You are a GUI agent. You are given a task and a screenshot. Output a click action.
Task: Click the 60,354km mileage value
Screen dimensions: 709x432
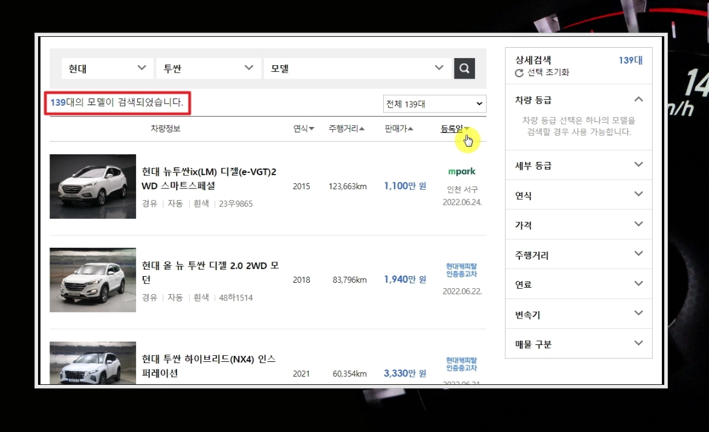click(x=349, y=374)
